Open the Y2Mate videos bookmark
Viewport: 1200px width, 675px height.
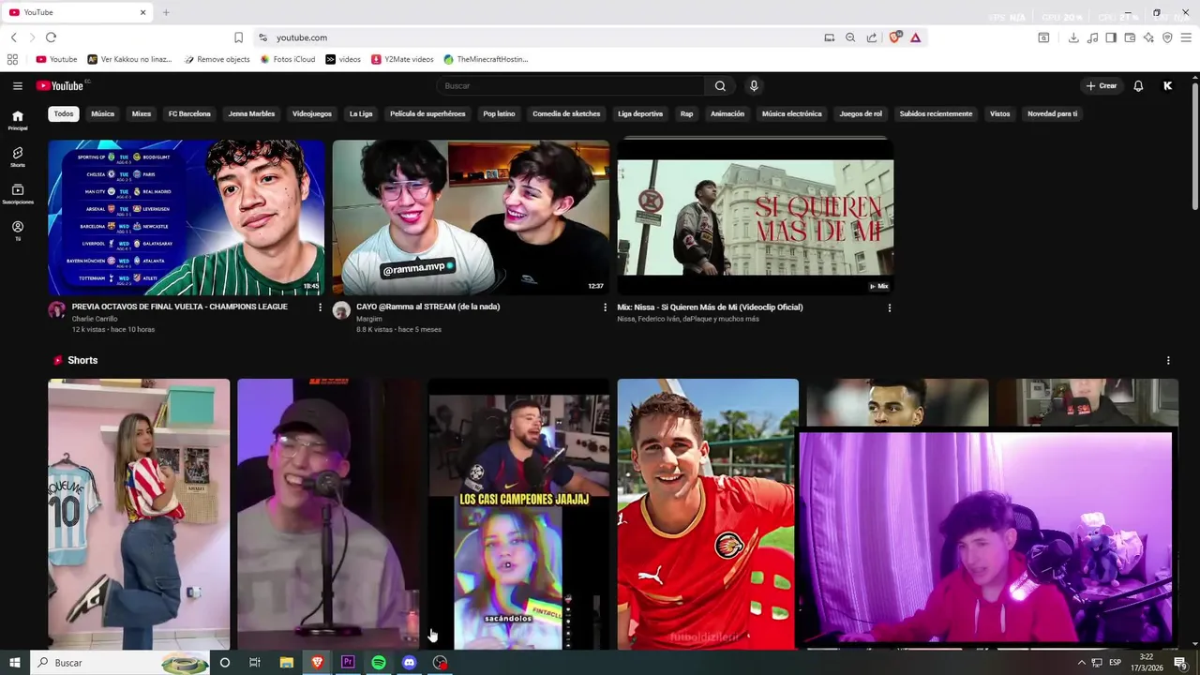click(402, 59)
